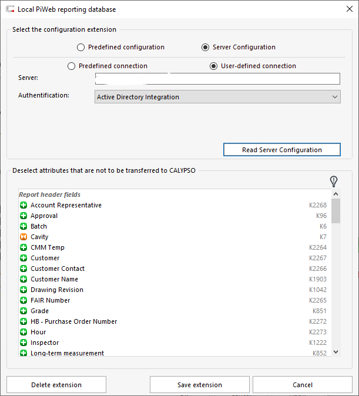Image resolution: width=359 pixels, height=396 pixels.
Task: Click the Server address input field
Action: click(217, 79)
